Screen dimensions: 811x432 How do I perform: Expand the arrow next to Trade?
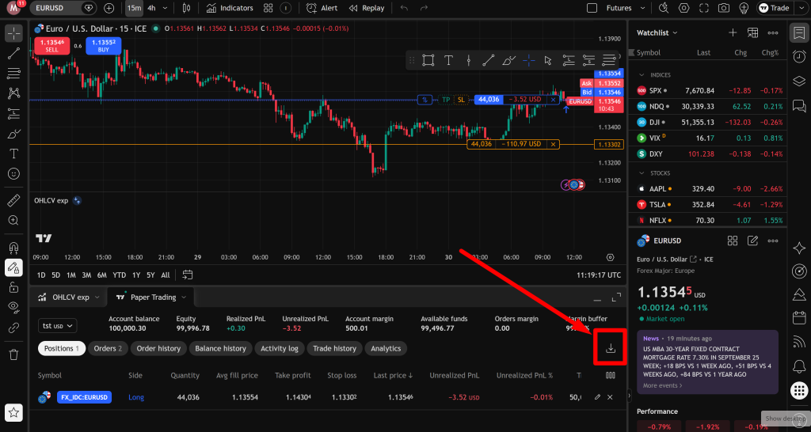point(800,8)
